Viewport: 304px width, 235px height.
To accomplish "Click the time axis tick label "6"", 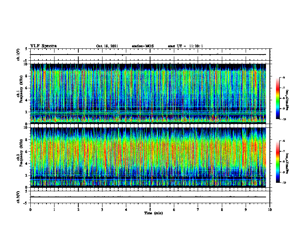I will click(x=174, y=210).
